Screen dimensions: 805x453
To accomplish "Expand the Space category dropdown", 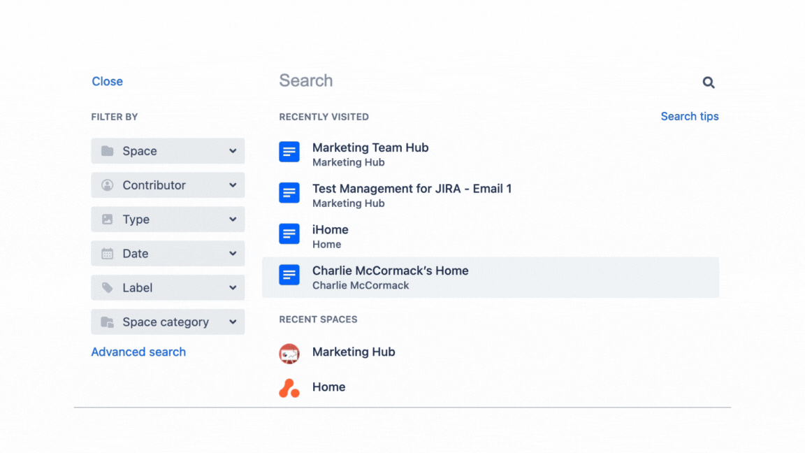I will pyautogui.click(x=233, y=322).
